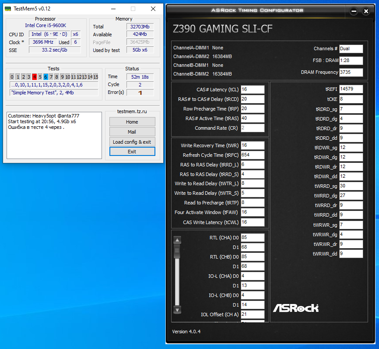Click the tRDRD_dg value field
Screen dimensions: 379x349
[351, 119]
